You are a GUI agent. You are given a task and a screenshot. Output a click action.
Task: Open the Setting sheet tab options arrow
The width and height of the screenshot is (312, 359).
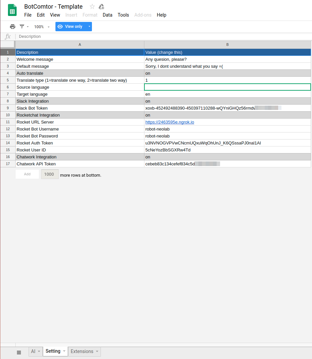coord(64,351)
